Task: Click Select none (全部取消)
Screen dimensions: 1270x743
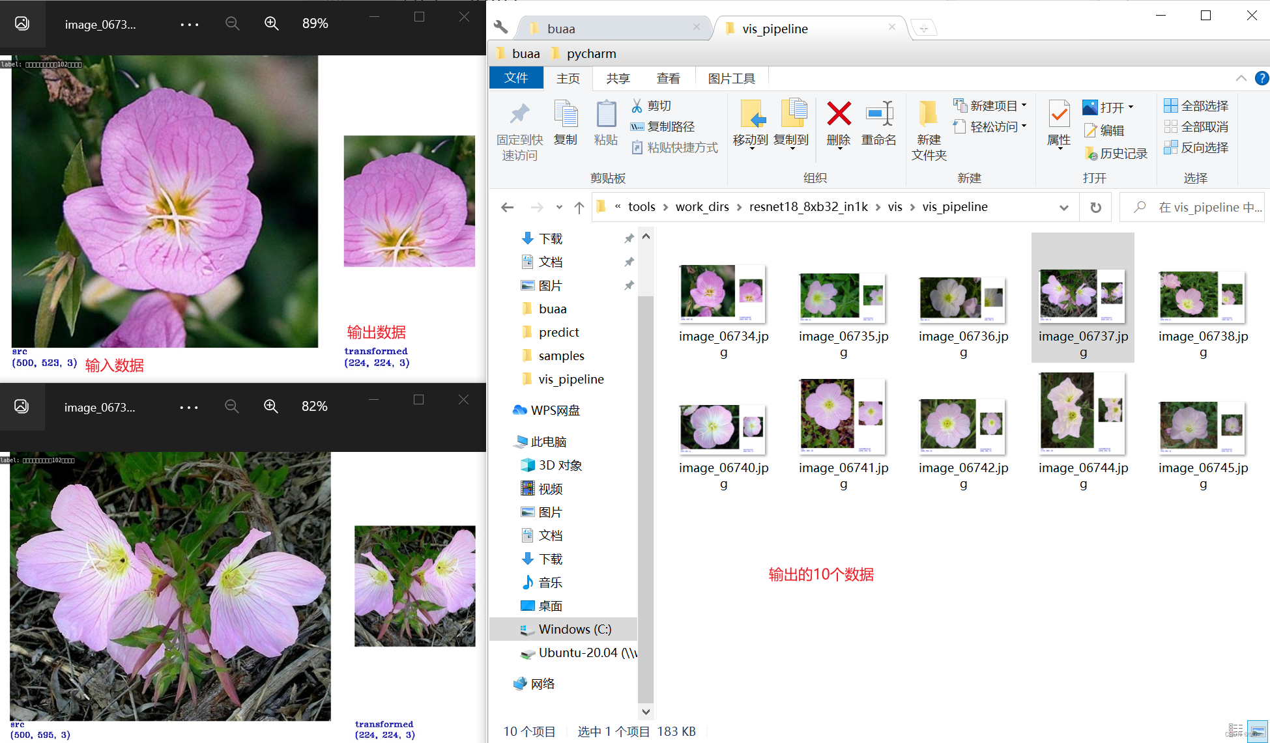Action: tap(1196, 126)
